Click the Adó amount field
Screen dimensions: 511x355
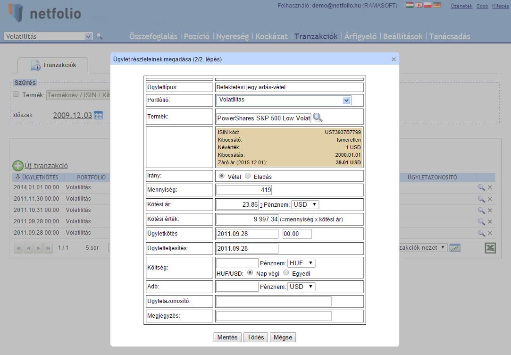[x=238, y=287]
